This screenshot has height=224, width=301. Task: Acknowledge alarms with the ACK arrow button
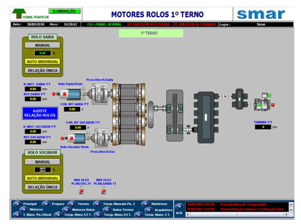click(179, 206)
